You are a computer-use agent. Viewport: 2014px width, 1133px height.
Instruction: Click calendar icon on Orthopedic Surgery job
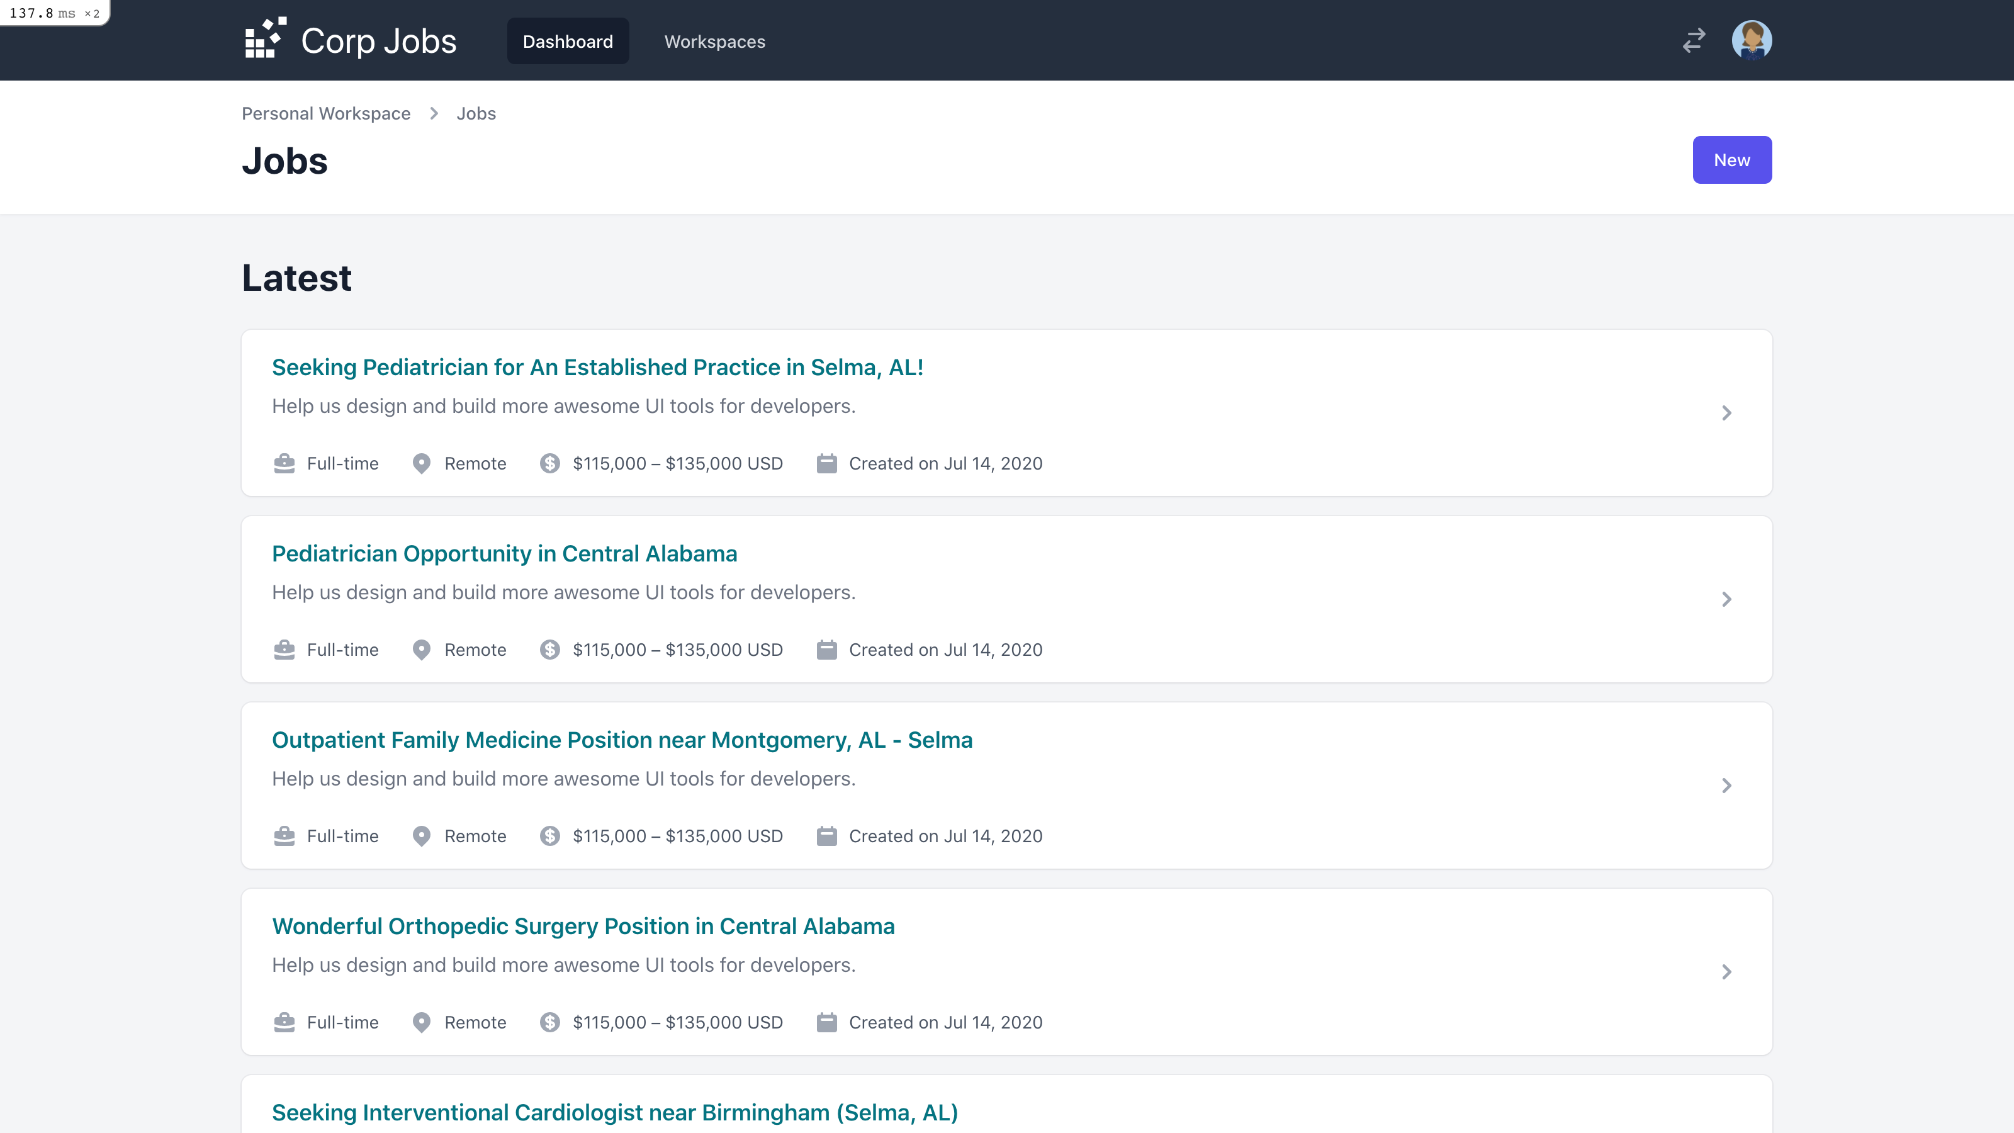click(826, 1022)
